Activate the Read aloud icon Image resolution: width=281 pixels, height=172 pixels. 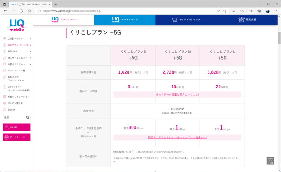click(x=218, y=11)
